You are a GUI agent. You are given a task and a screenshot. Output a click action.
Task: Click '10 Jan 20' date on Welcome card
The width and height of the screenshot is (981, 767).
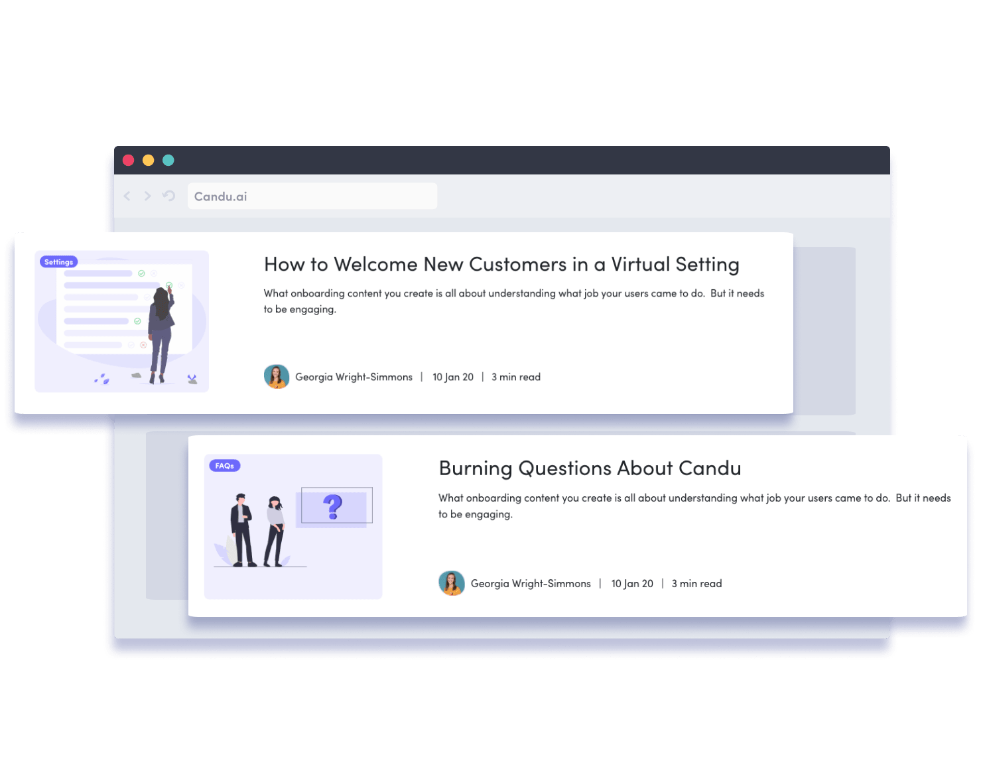point(453,377)
